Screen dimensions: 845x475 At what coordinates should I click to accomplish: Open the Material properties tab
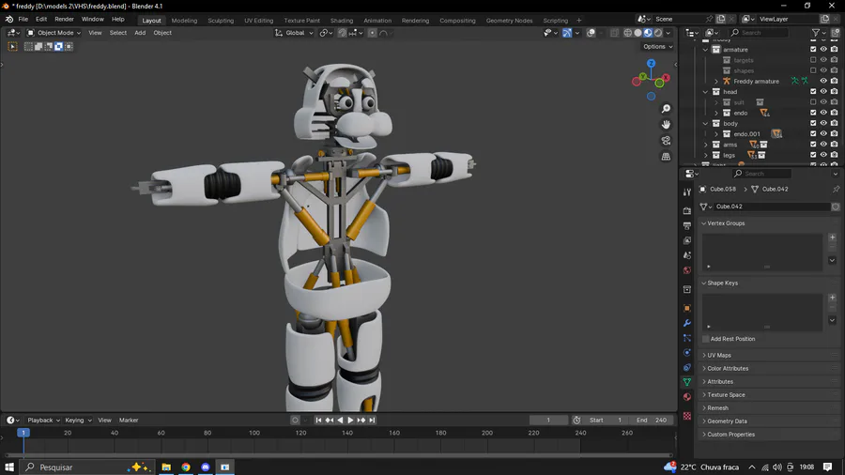coord(687,397)
